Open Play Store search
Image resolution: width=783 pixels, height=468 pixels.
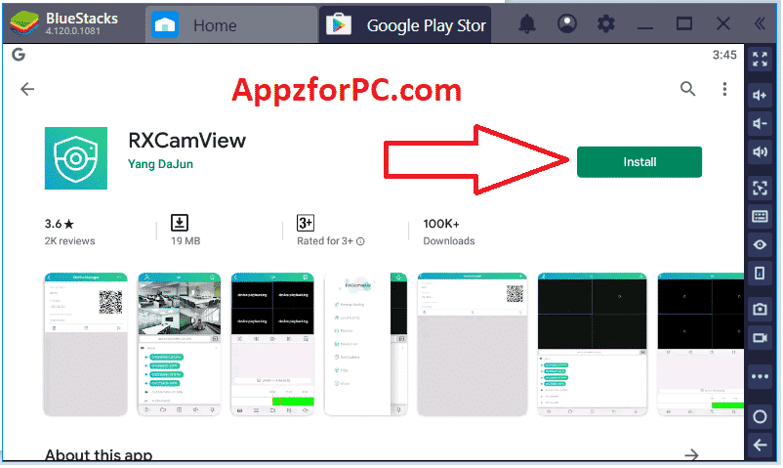(687, 89)
